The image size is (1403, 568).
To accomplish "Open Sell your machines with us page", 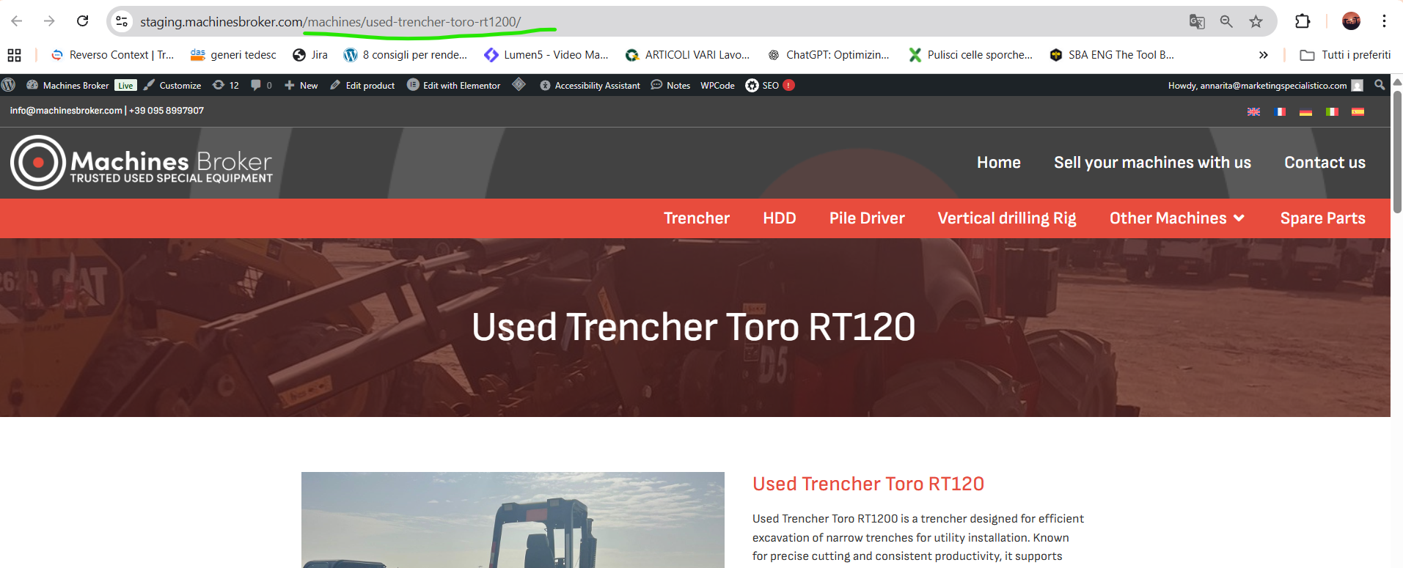I will 1153,163.
